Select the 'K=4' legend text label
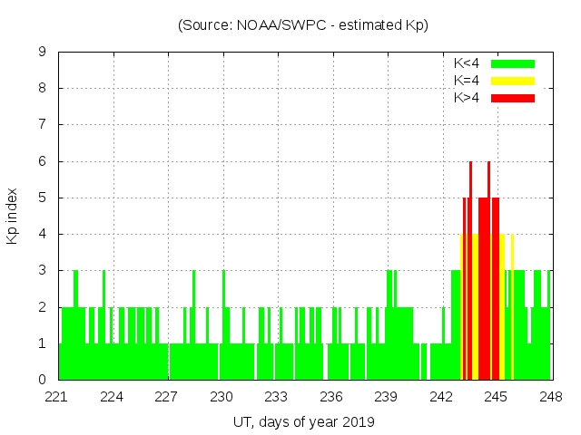This screenshot has width=581, height=435. tap(467, 81)
